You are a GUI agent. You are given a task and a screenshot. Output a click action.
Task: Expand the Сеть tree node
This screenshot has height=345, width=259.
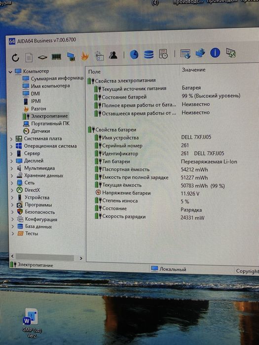pos(12,183)
